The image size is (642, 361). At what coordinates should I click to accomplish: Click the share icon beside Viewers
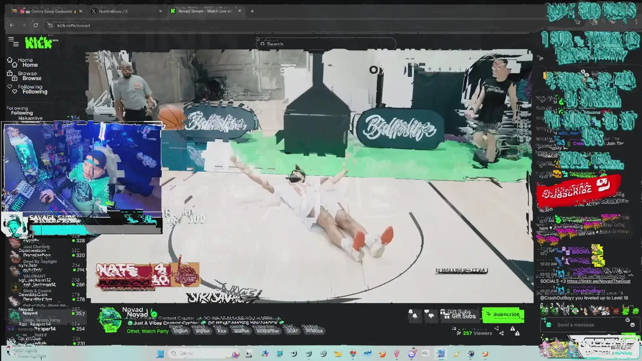[501, 333]
